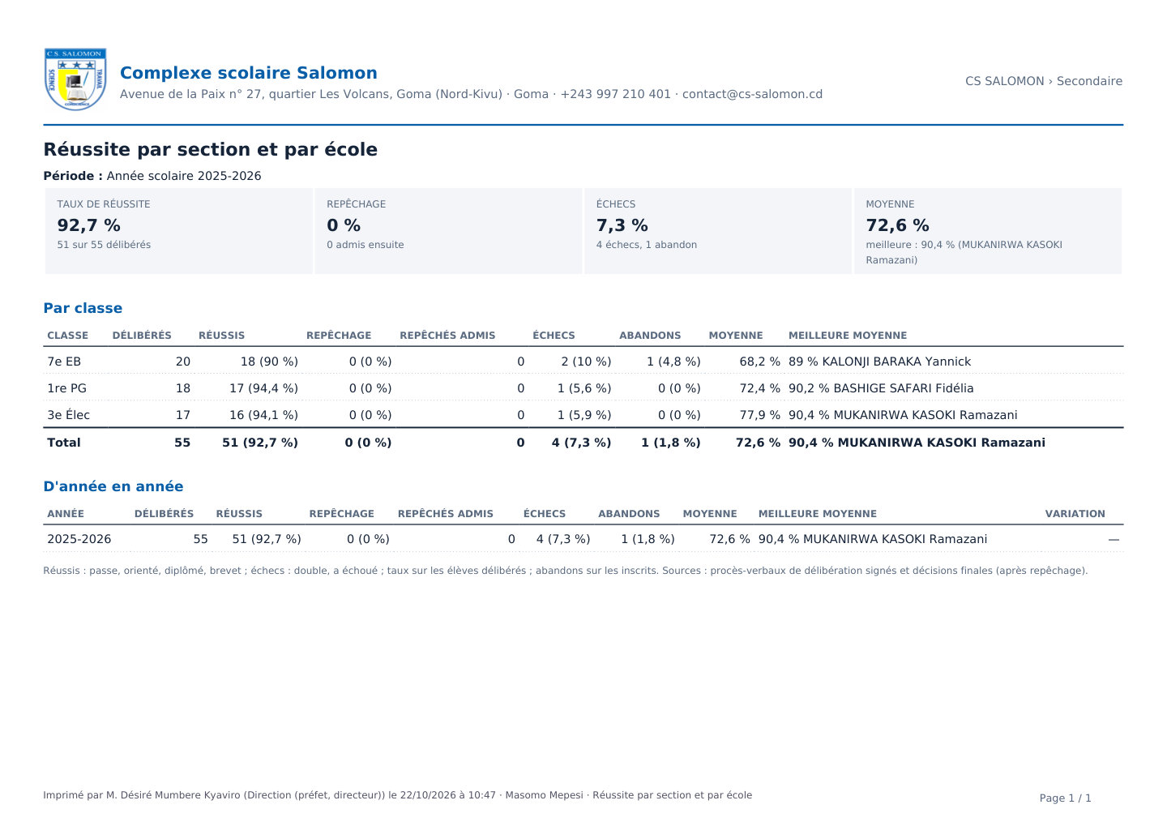The width and height of the screenshot is (1167, 826).
Task: Click the footnote starting "Réussis : passe, orienté"
Action: (x=566, y=571)
